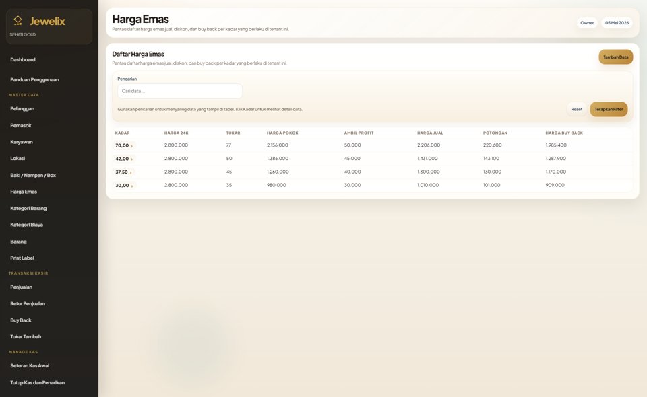Click the Owner role badge
Image resolution: width=647 pixels, height=397 pixels.
point(587,23)
